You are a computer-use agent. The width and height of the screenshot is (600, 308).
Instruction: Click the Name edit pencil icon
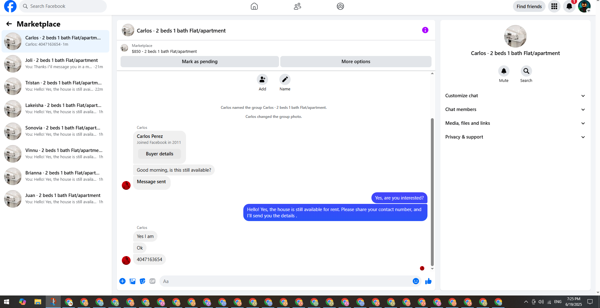285,79
